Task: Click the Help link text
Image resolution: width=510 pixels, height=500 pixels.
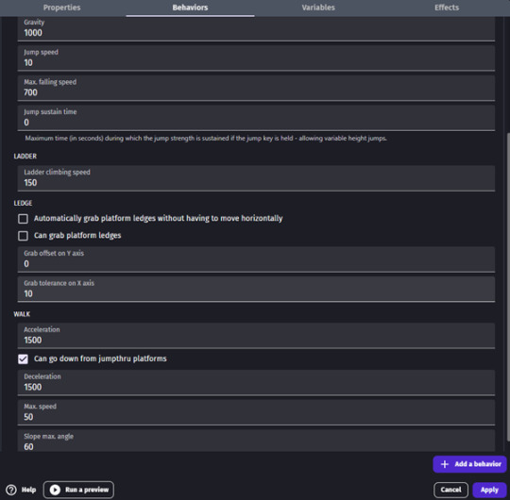Action: coord(28,490)
